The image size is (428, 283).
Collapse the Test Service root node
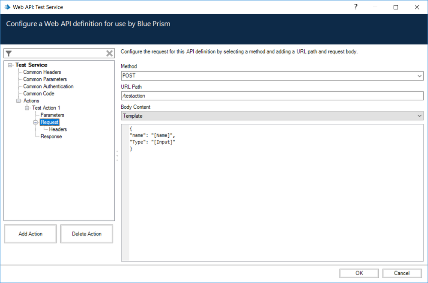(x=10, y=65)
